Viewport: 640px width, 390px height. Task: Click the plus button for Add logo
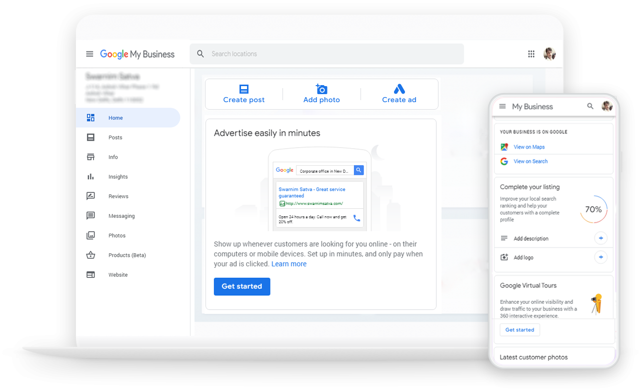[x=601, y=257]
